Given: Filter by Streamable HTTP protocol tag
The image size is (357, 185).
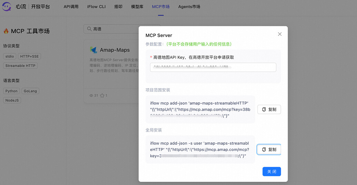Looking at the screenshot, I should tap(20, 66).
